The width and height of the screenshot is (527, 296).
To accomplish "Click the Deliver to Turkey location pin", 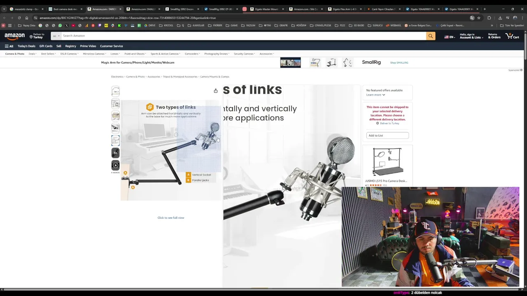I will 31,37.
